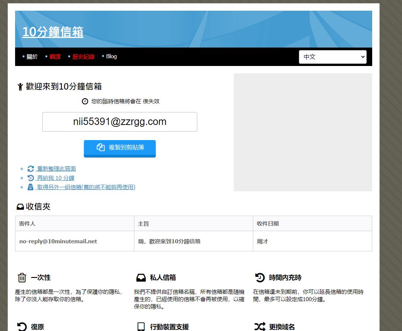Click the 時間內充時 feature heading
This screenshot has height=331, width=402.
(x=285, y=278)
